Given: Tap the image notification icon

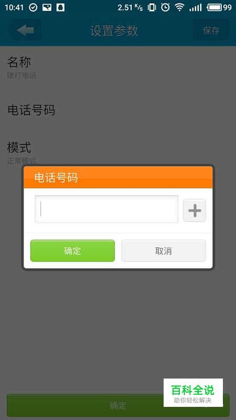Looking at the screenshot, I should [47, 7].
